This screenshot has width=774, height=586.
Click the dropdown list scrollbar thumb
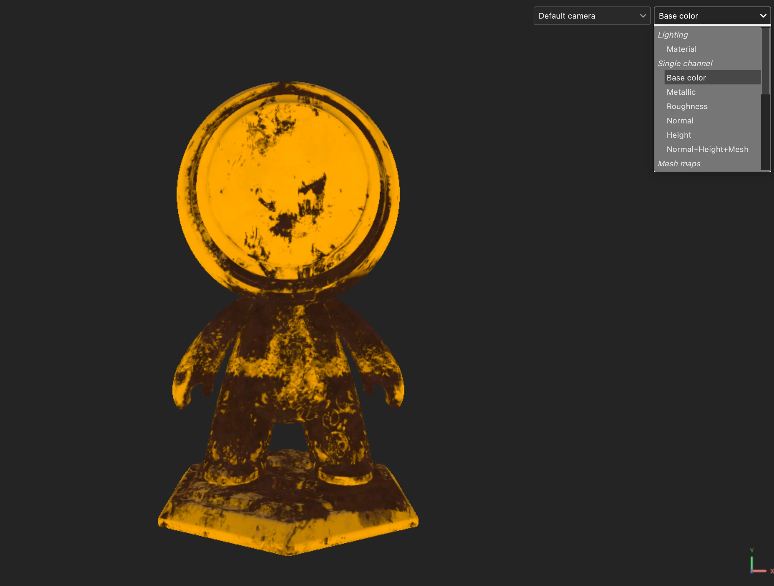[765, 61]
